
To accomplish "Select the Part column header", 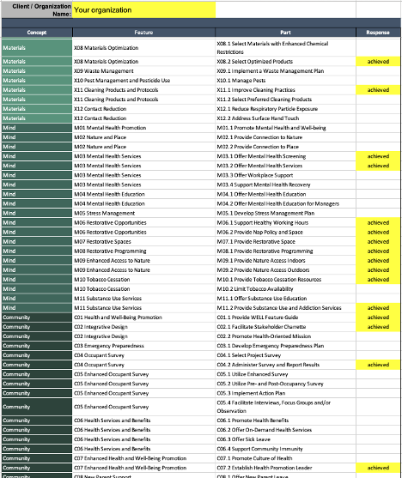I will 286,33.
